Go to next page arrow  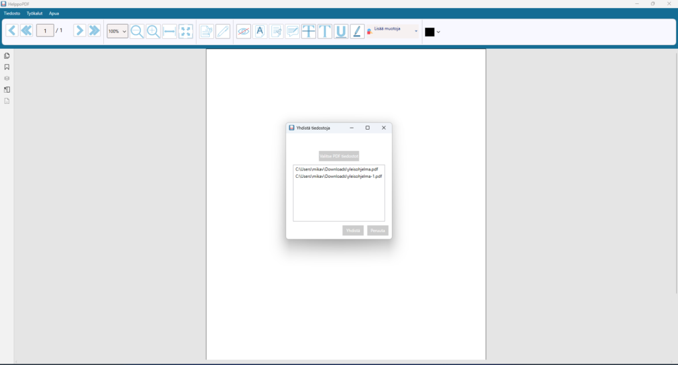[x=79, y=30]
